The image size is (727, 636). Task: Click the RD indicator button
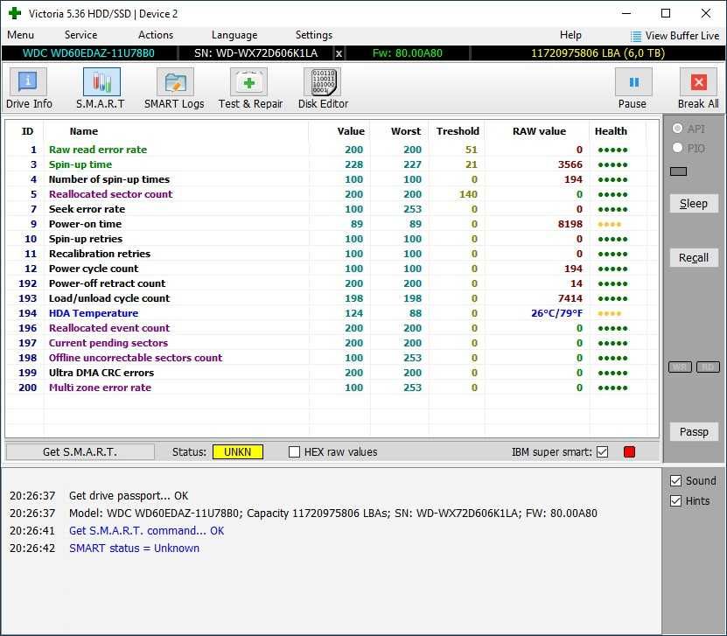point(708,367)
